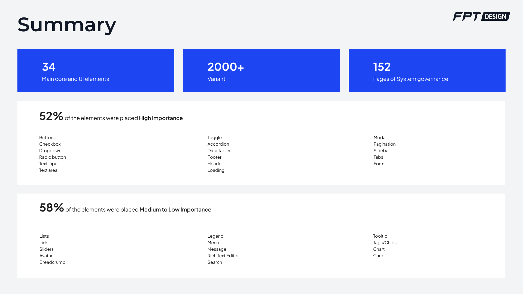
Task: Click the Buttons list entry
Action: tap(47, 137)
